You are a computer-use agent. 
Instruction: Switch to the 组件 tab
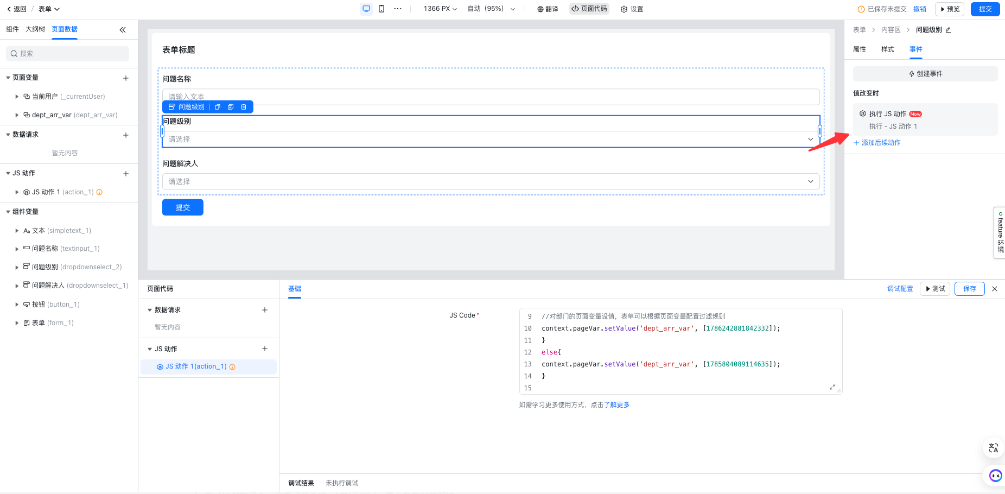tap(12, 29)
